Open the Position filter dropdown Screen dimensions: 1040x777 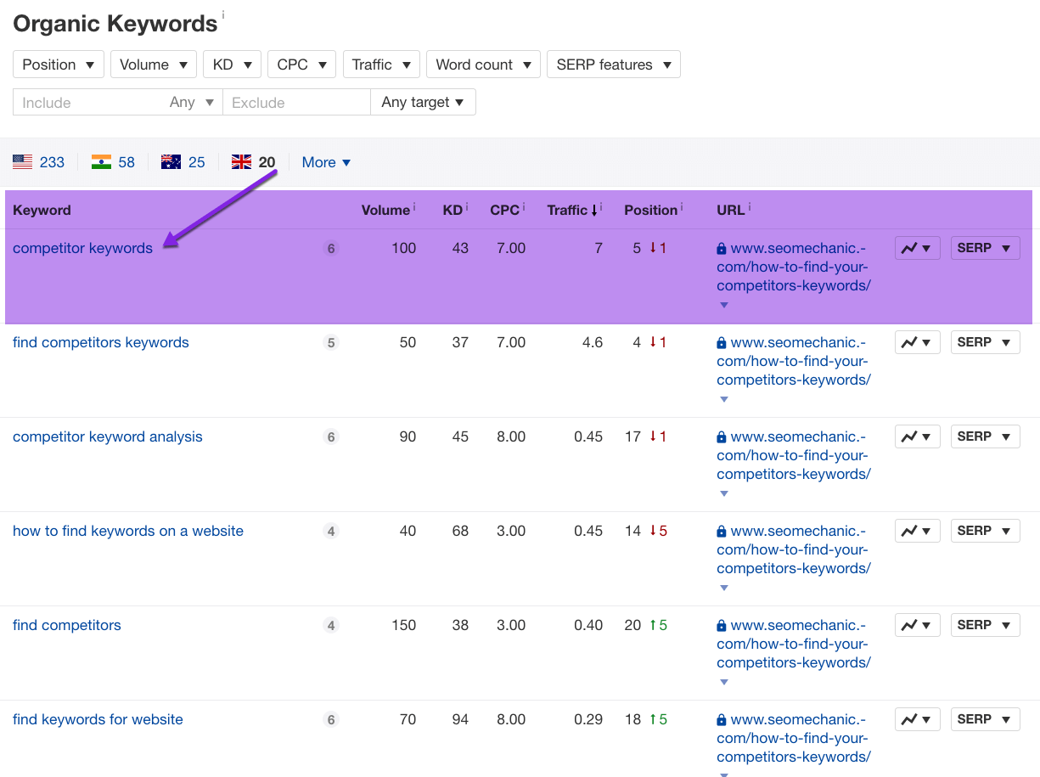click(x=59, y=65)
